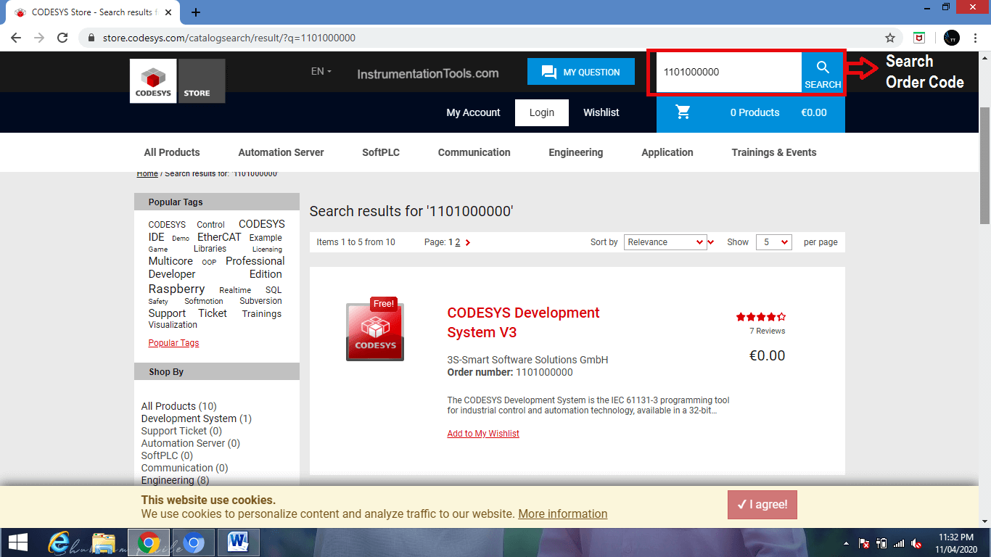The height and width of the screenshot is (557, 991).
Task: Open the Wishlist link
Action: tap(601, 112)
